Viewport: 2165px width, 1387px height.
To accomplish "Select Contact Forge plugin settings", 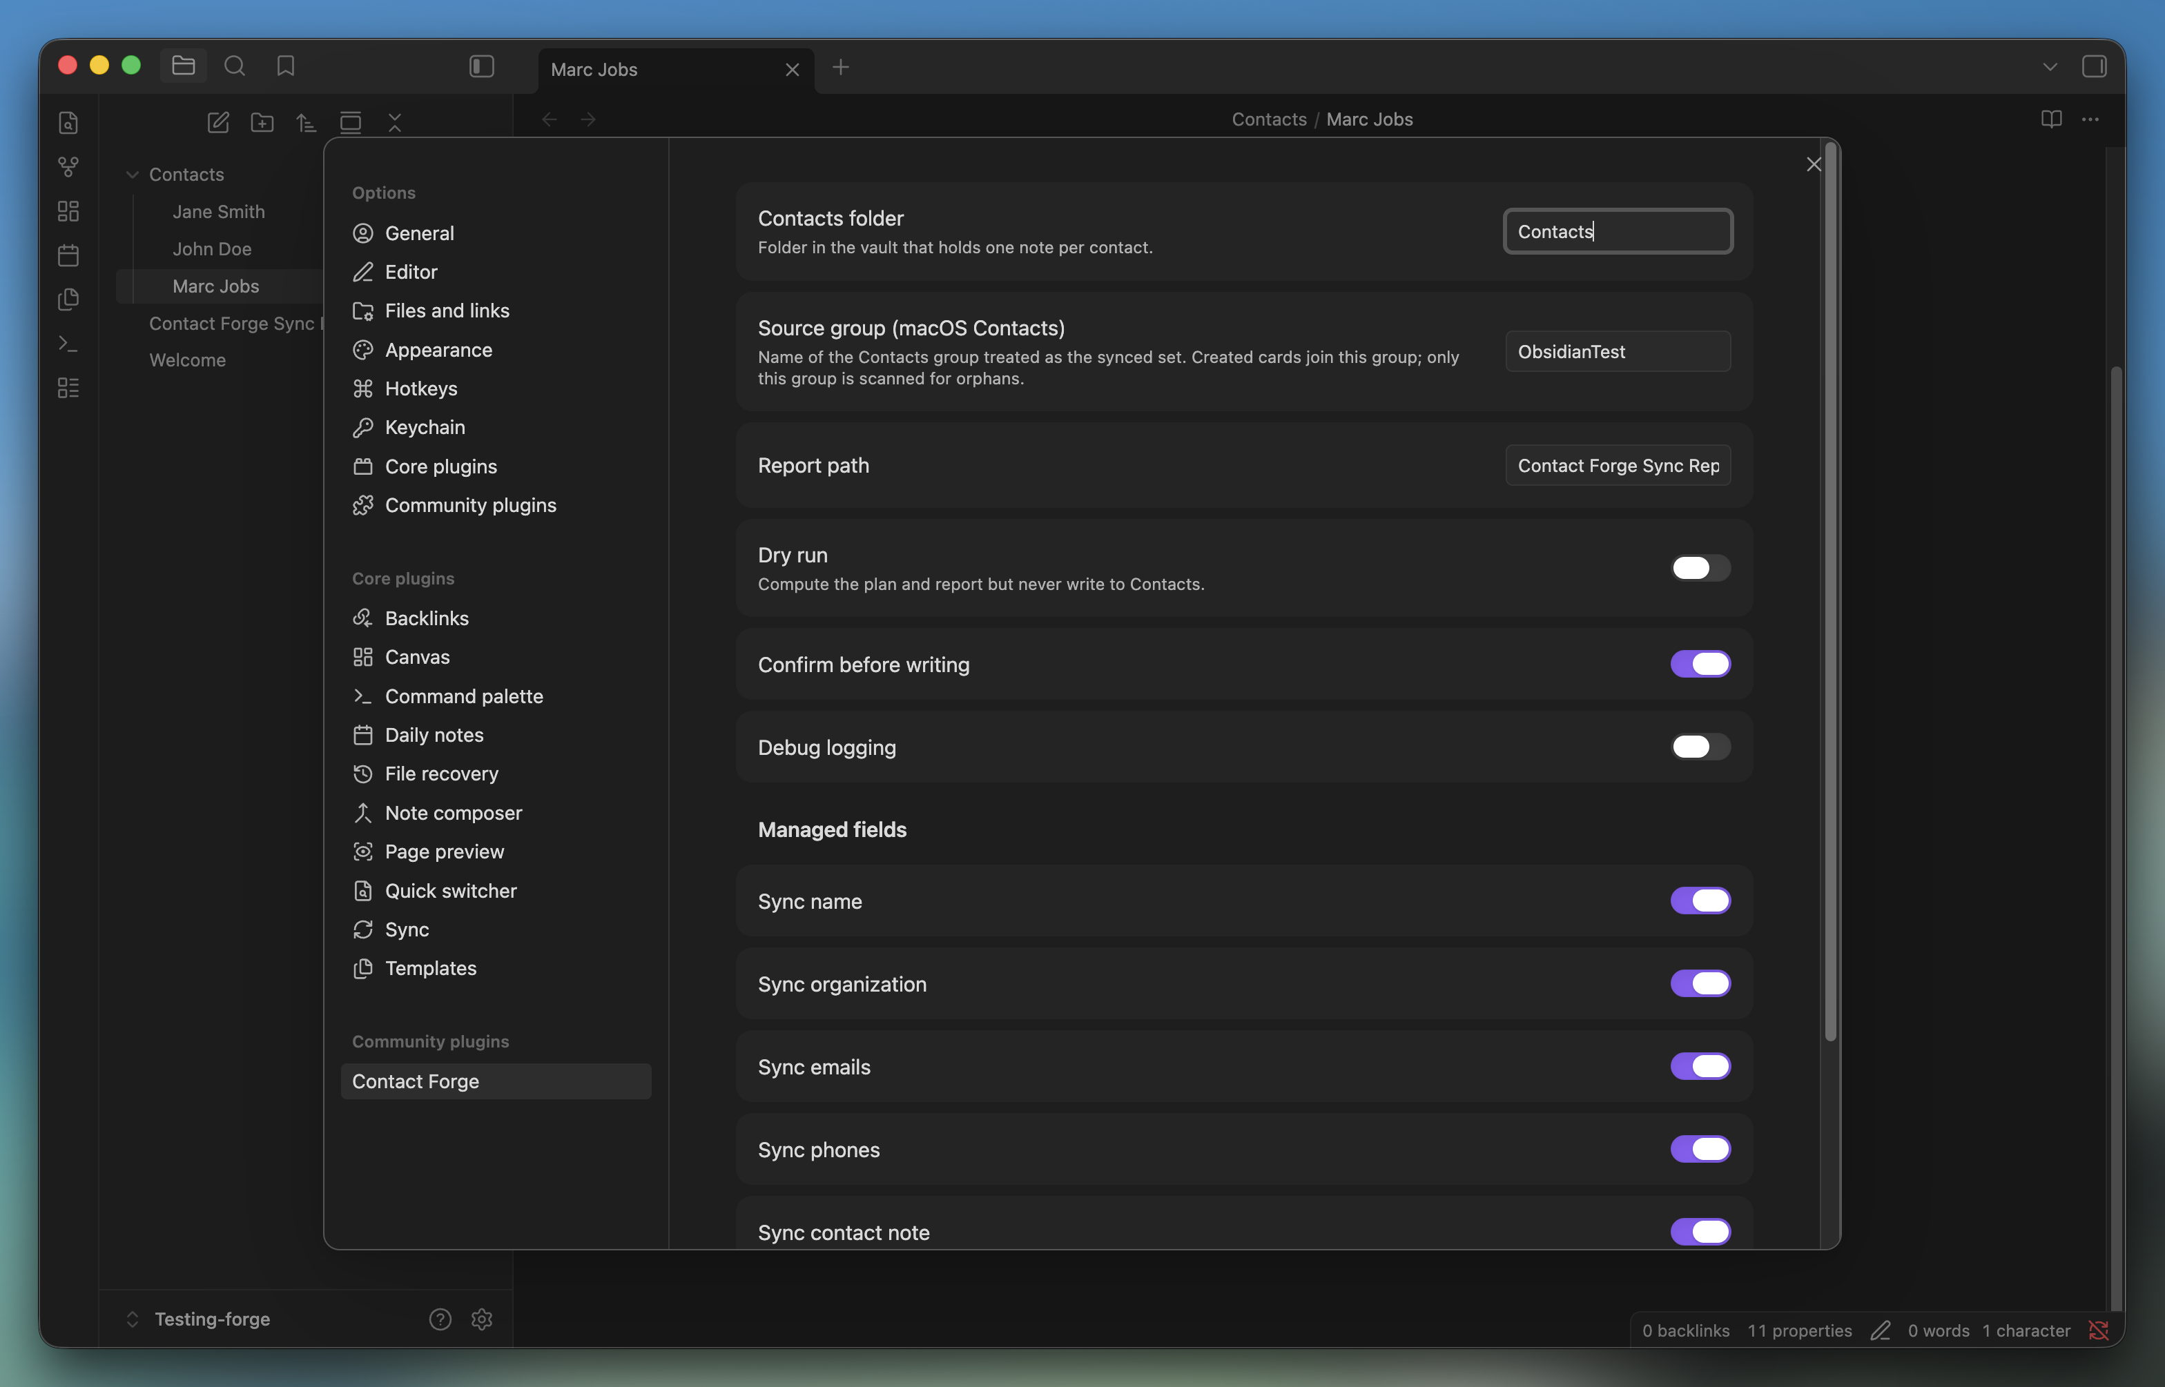I will [496, 1082].
